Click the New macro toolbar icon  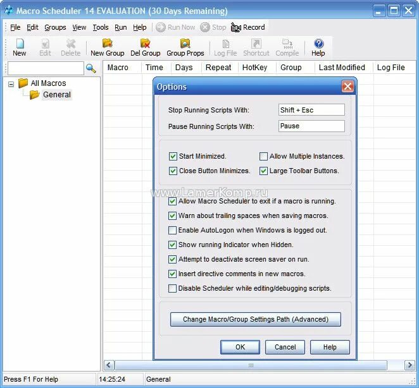tap(20, 48)
